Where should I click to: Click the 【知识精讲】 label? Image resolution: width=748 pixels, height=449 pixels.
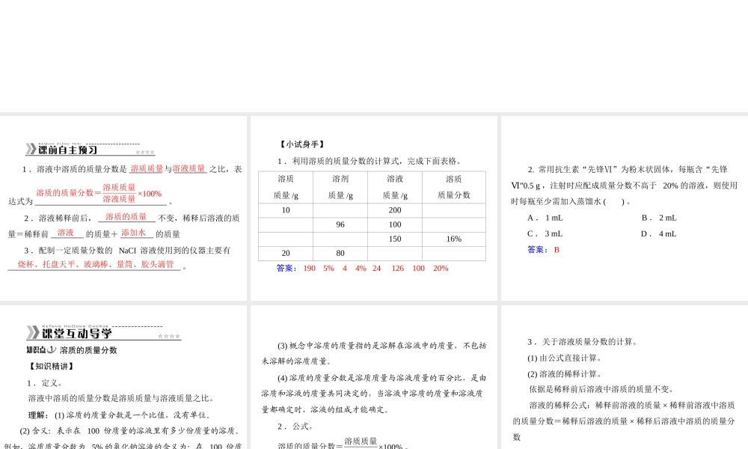point(51,367)
